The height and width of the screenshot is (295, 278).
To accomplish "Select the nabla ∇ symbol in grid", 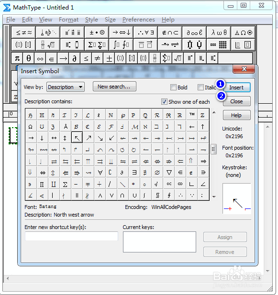I will point(169,173).
